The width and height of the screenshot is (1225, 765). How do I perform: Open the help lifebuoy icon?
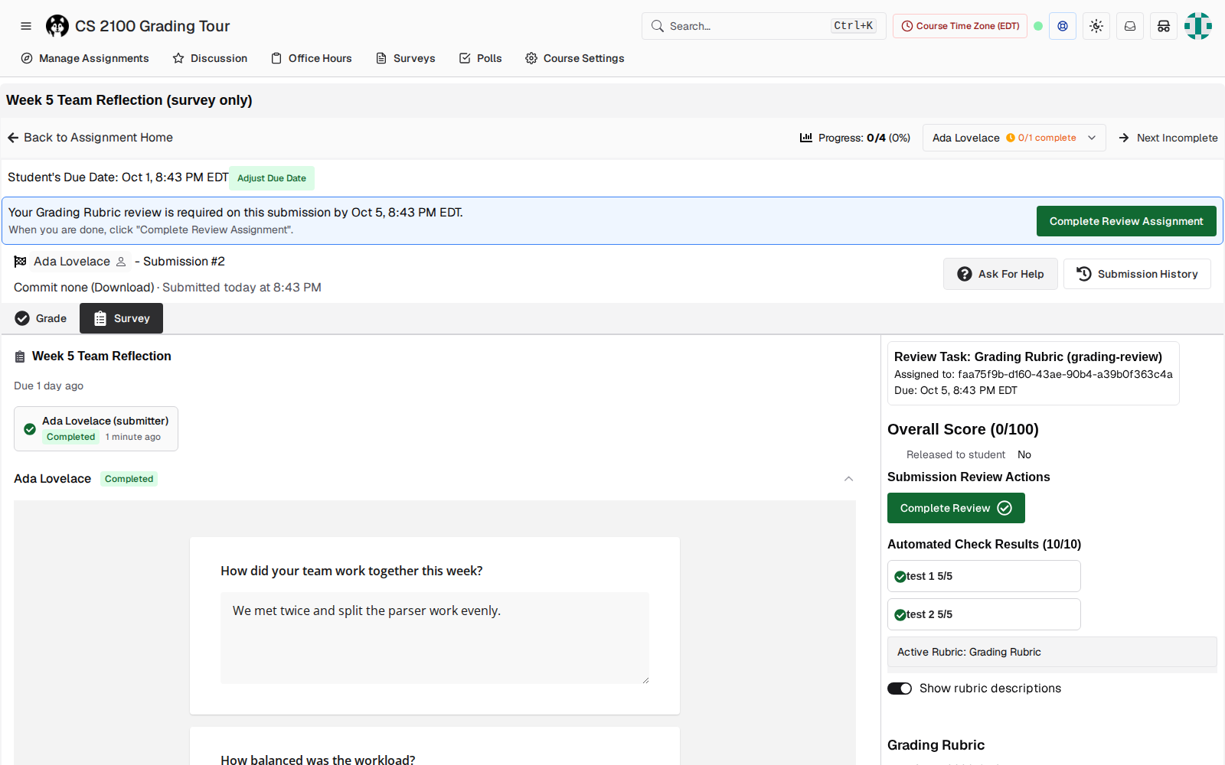point(1063,26)
